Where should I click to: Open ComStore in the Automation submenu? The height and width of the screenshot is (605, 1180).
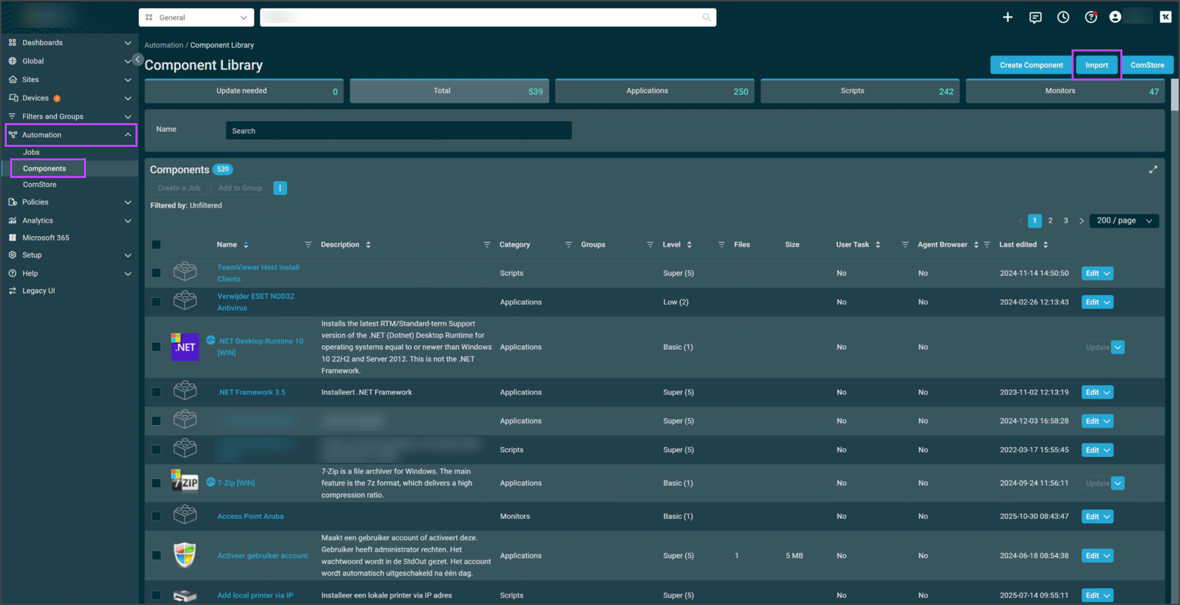click(40, 185)
